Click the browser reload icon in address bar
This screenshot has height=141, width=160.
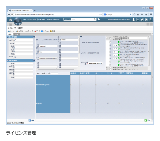(x=101, y=14)
